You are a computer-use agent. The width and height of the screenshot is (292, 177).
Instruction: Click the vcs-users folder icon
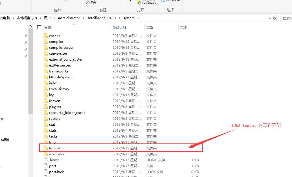point(46,154)
